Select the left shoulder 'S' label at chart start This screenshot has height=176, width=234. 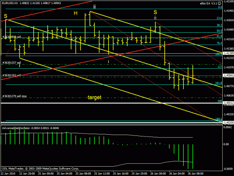(x=6, y=16)
